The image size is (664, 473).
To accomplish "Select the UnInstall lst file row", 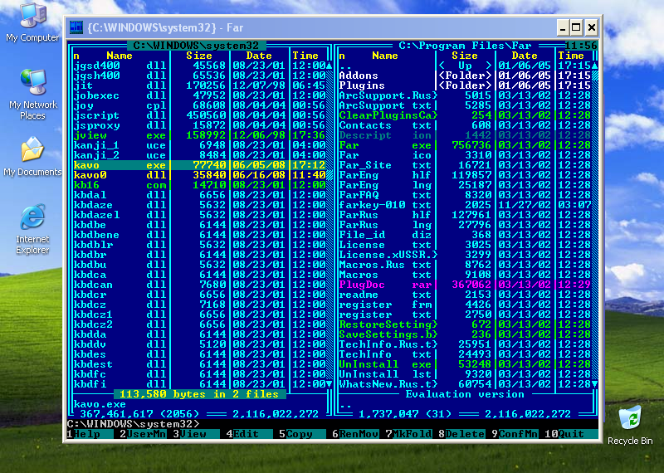I will [465, 374].
